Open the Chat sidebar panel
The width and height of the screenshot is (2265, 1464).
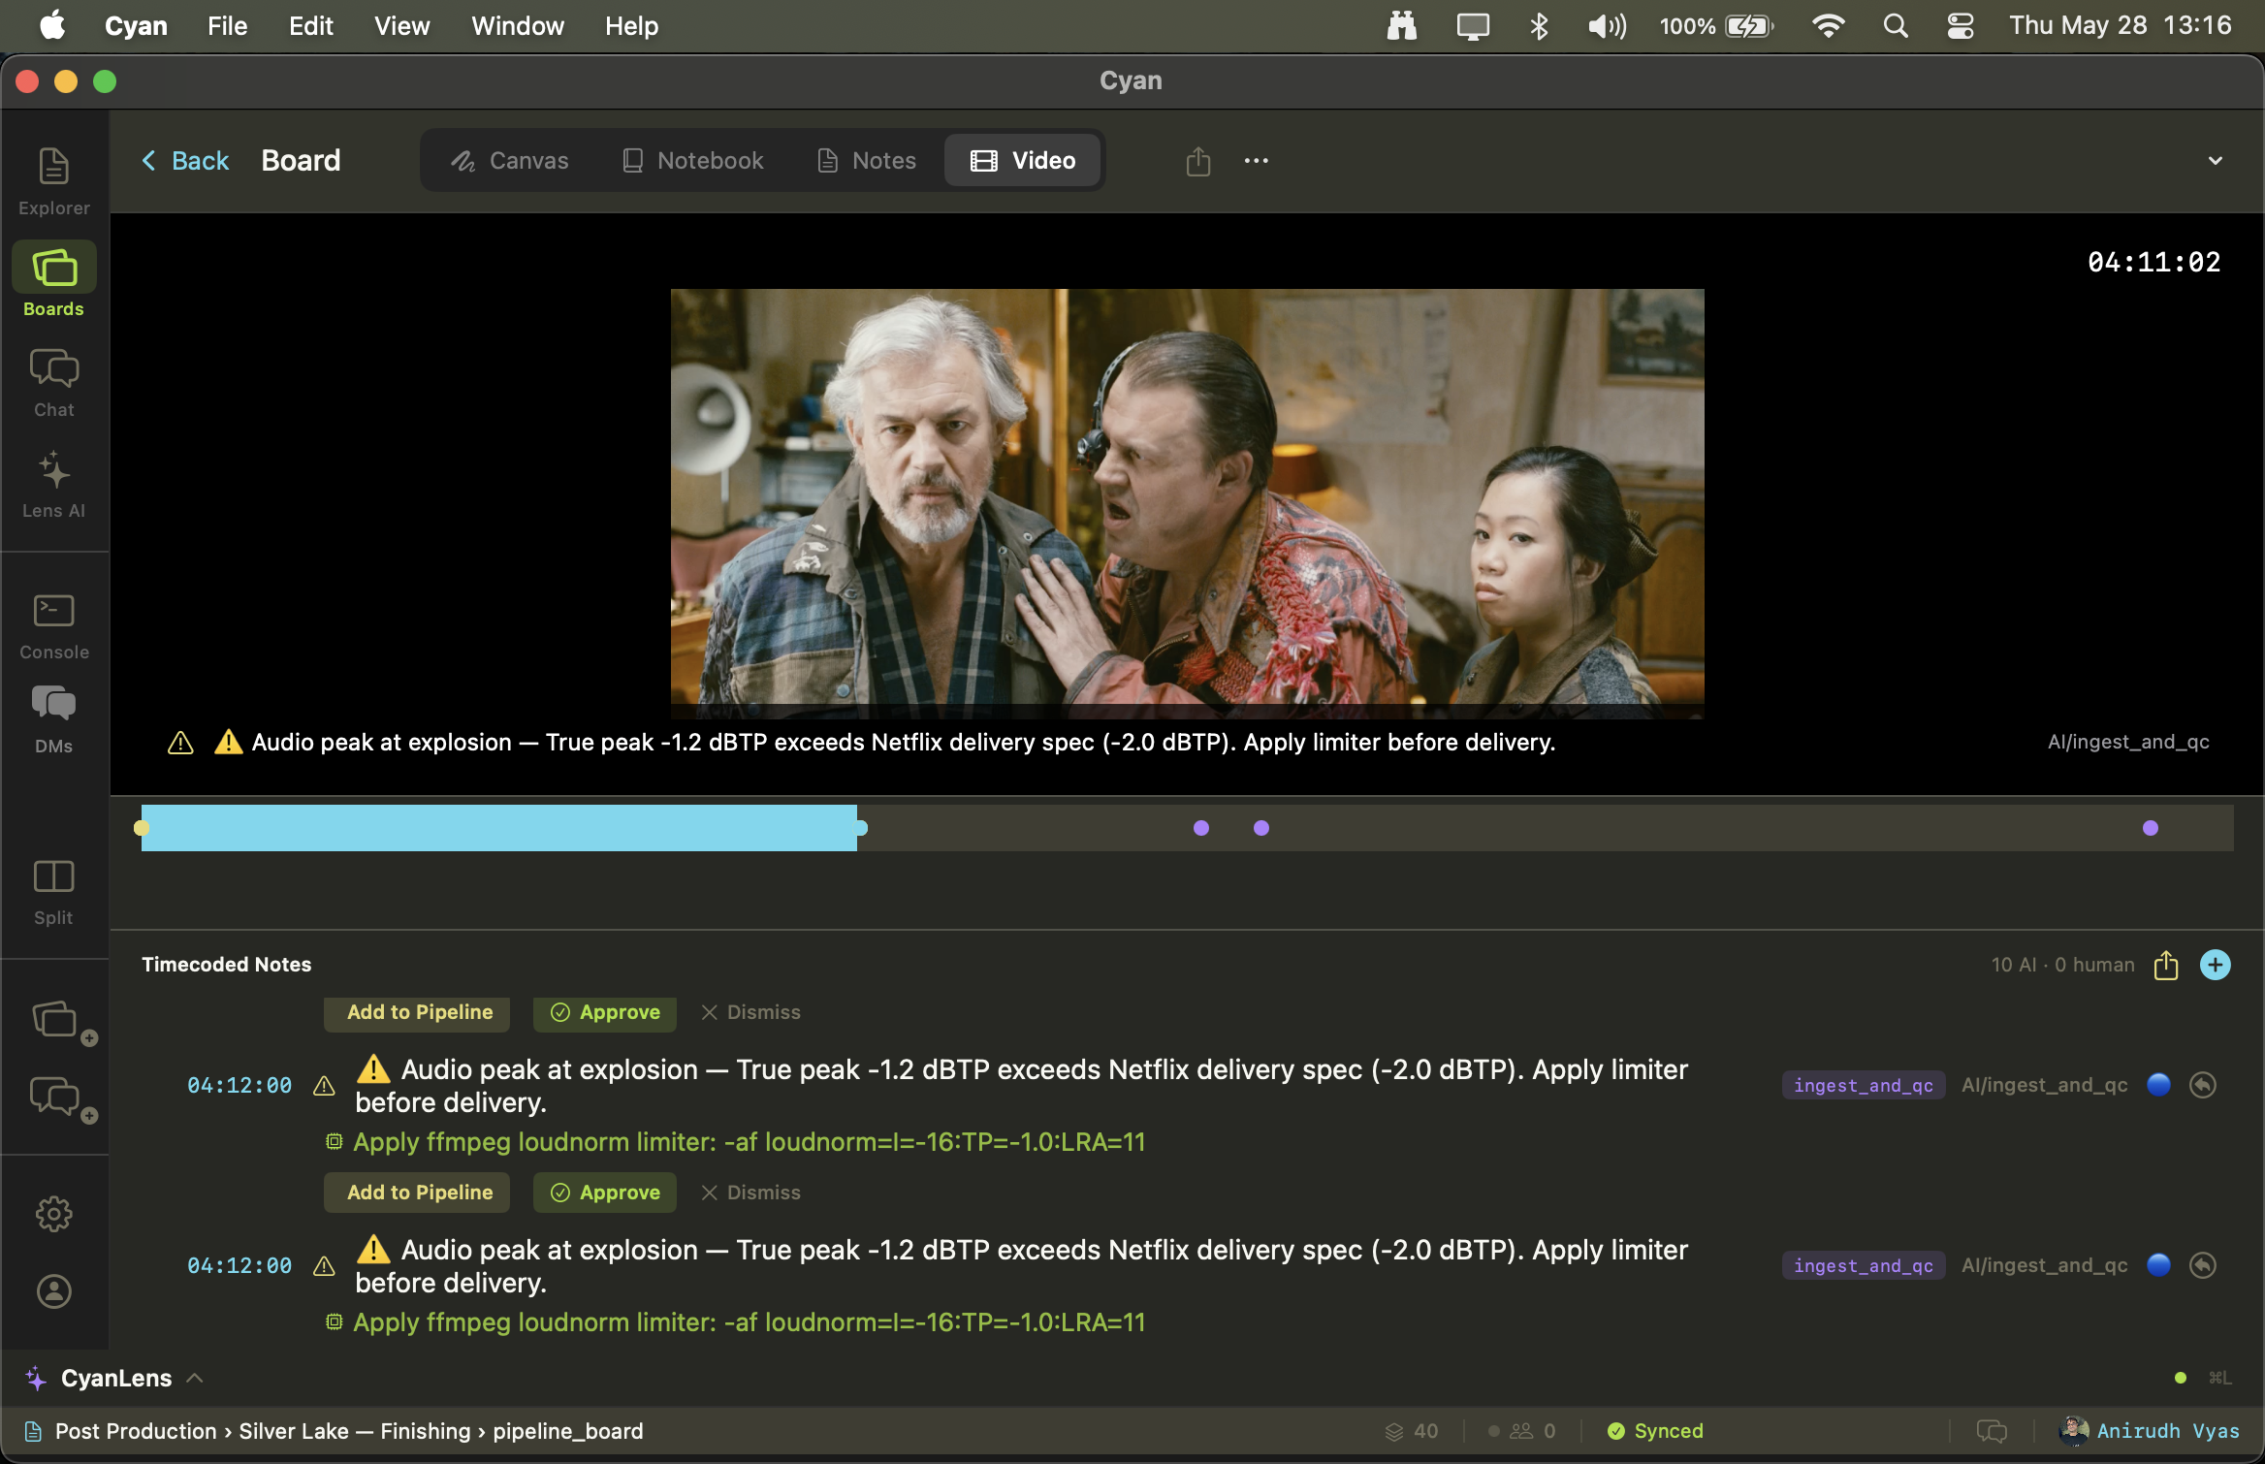point(54,383)
